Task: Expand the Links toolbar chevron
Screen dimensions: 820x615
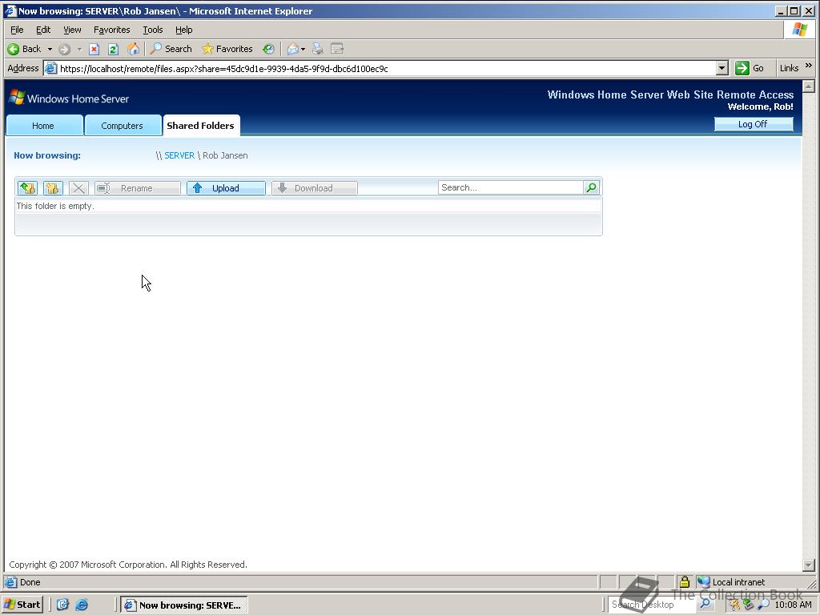Action: click(x=809, y=66)
